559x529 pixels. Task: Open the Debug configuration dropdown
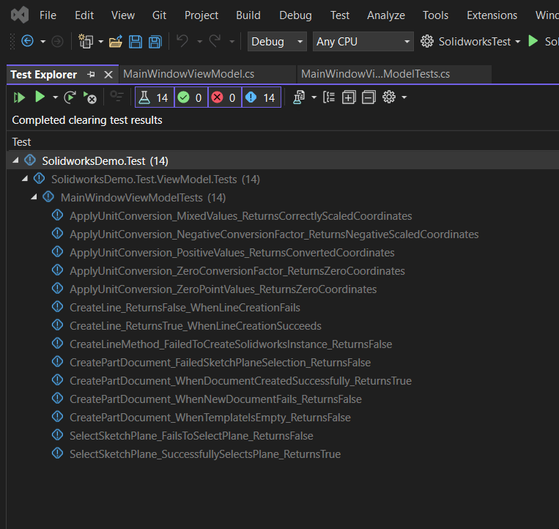pyautogui.click(x=277, y=41)
